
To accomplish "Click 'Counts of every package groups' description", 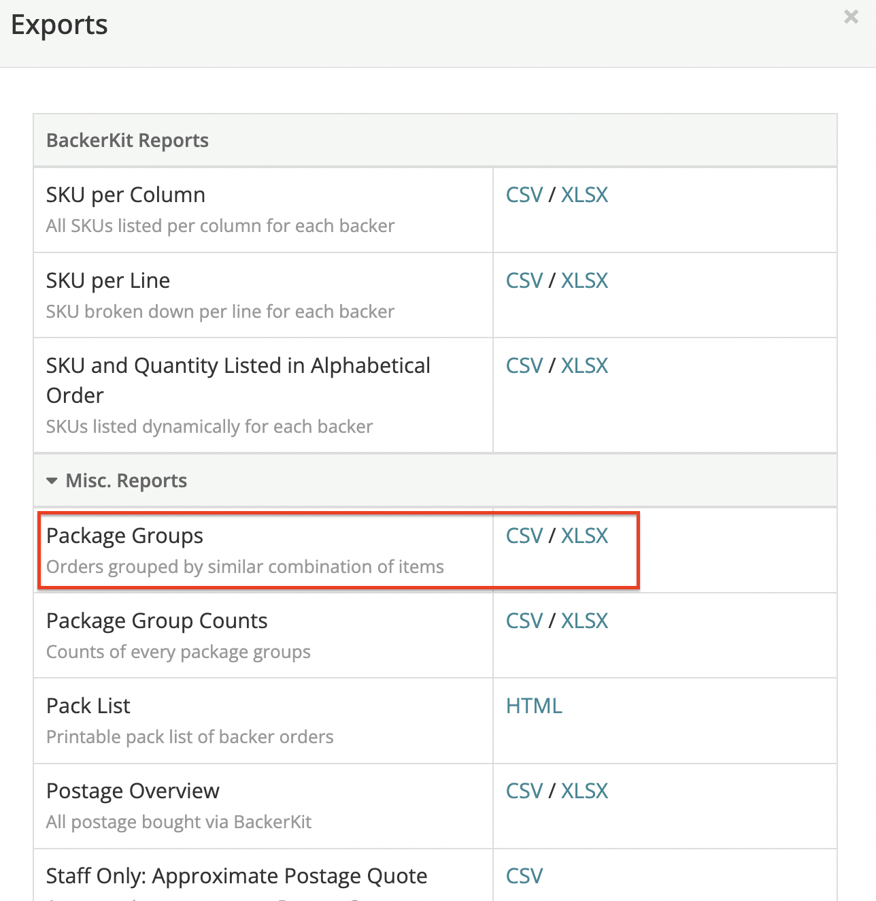I will point(178,652).
